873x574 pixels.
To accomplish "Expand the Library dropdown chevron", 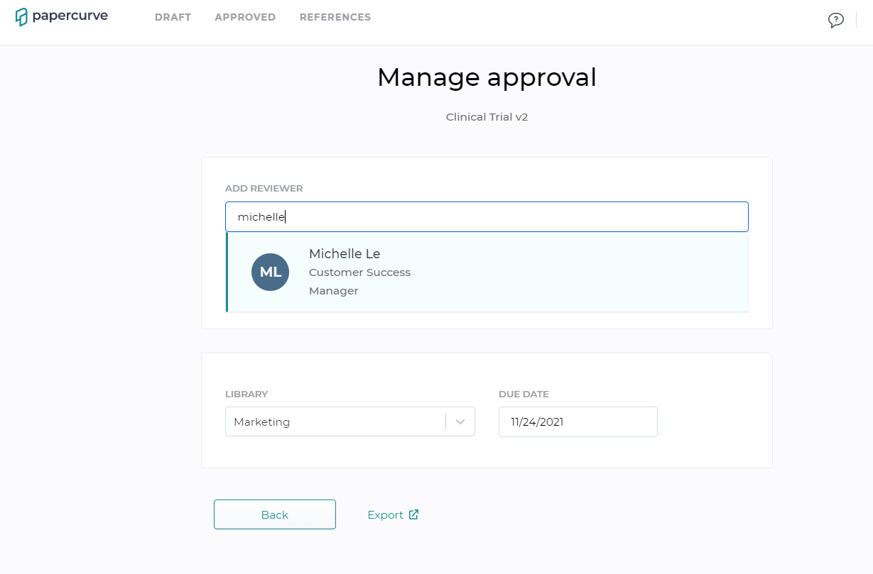I will point(460,421).
